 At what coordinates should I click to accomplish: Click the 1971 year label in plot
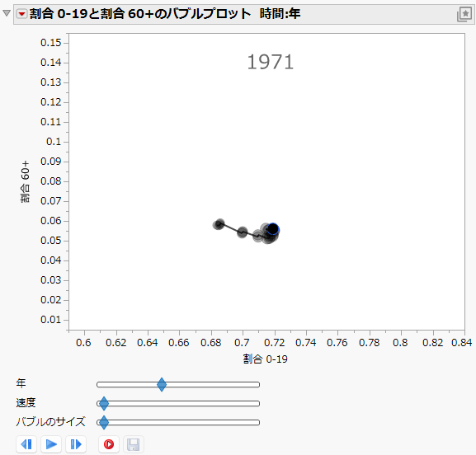pos(271,62)
